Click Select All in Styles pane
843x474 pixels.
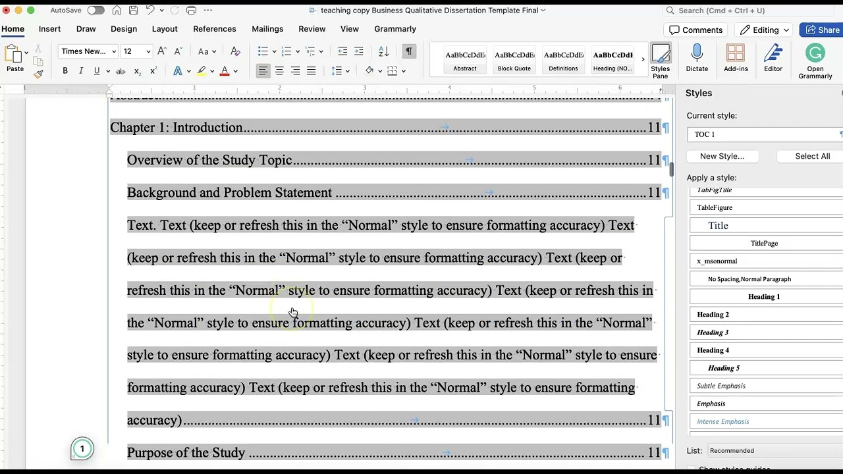[x=810, y=157]
